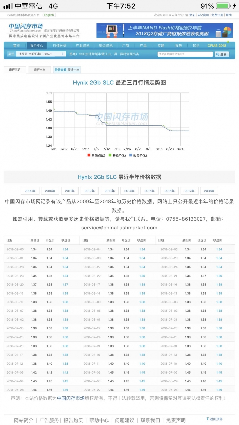Click the date cell 2018-07-12

15,364
